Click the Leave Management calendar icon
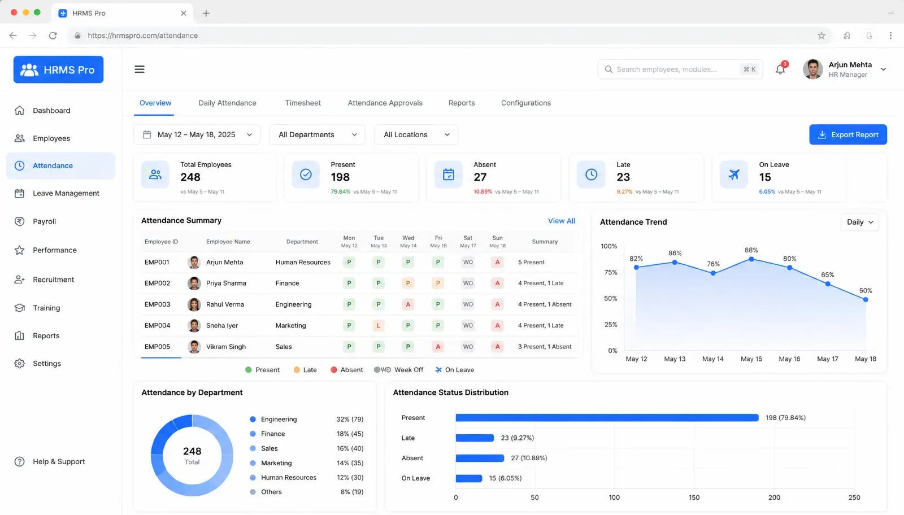The height and width of the screenshot is (515, 904). coord(19,193)
